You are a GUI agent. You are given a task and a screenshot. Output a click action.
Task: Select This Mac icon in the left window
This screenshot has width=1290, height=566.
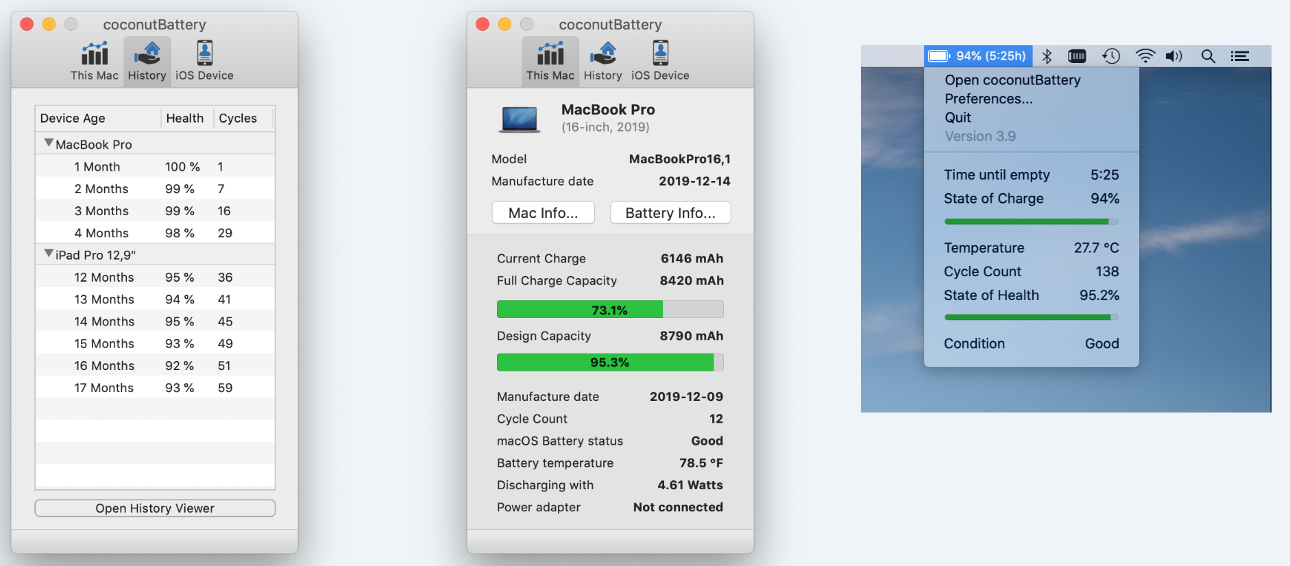tap(95, 61)
